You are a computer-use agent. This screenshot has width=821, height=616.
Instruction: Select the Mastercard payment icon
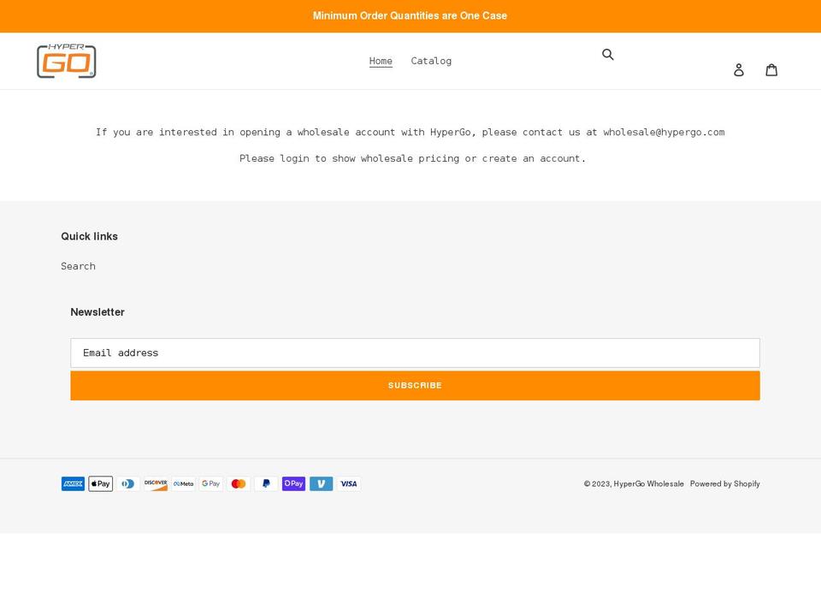(239, 483)
